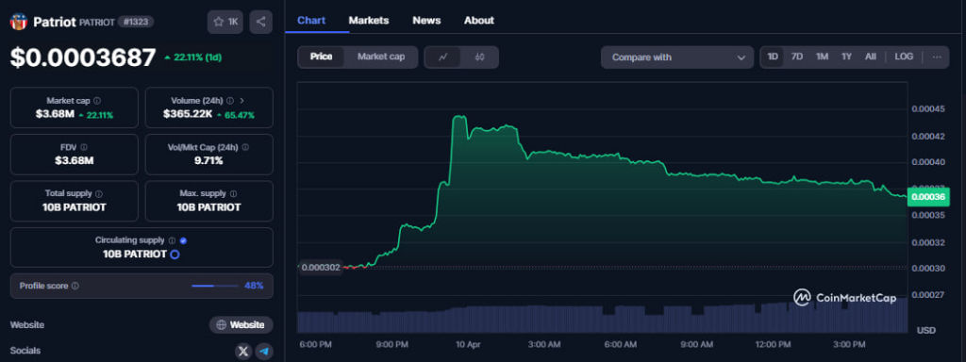
Task: Click the Website button
Action: pos(241,325)
